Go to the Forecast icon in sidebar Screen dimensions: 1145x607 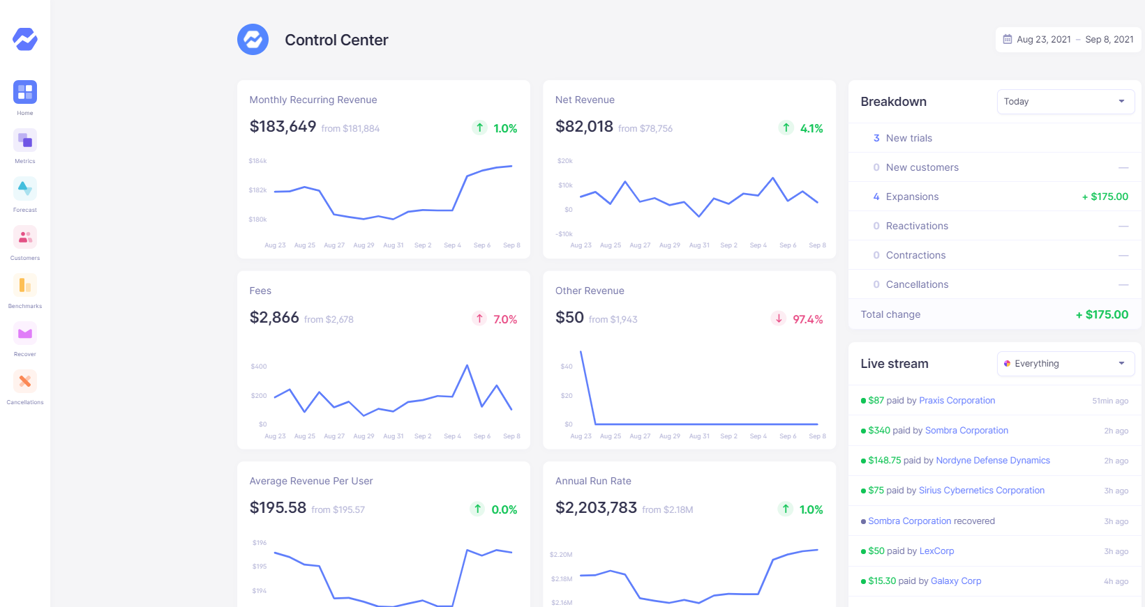[x=25, y=189]
